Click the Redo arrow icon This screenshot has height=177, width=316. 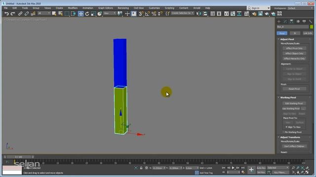click(13, 14)
